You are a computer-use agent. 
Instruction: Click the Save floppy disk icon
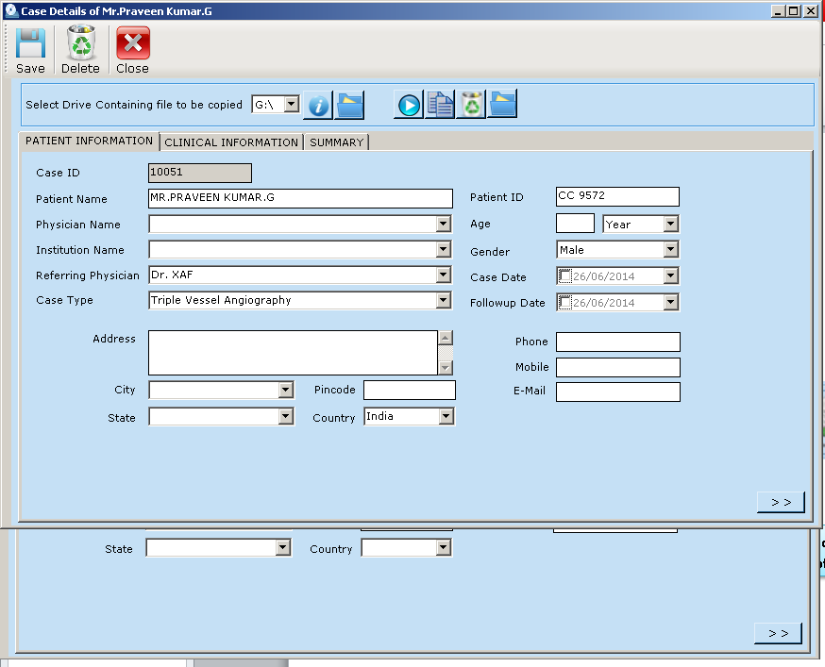(x=30, y=43)
